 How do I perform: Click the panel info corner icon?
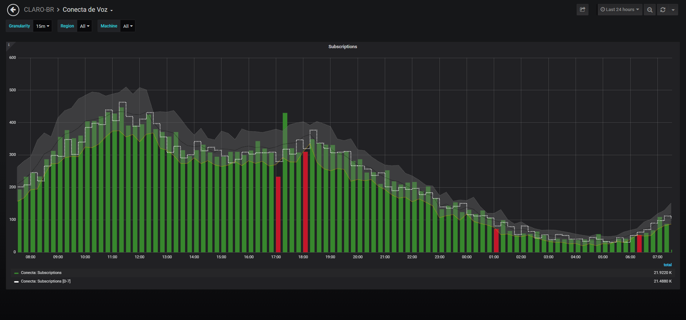coord(9,45)
